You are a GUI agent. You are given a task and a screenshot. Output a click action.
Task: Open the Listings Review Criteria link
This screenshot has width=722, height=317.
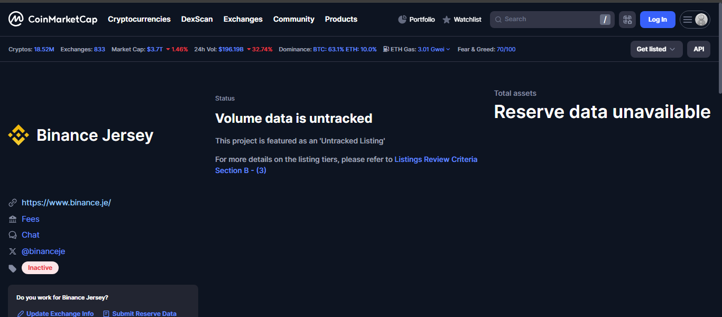click(436, 159)
